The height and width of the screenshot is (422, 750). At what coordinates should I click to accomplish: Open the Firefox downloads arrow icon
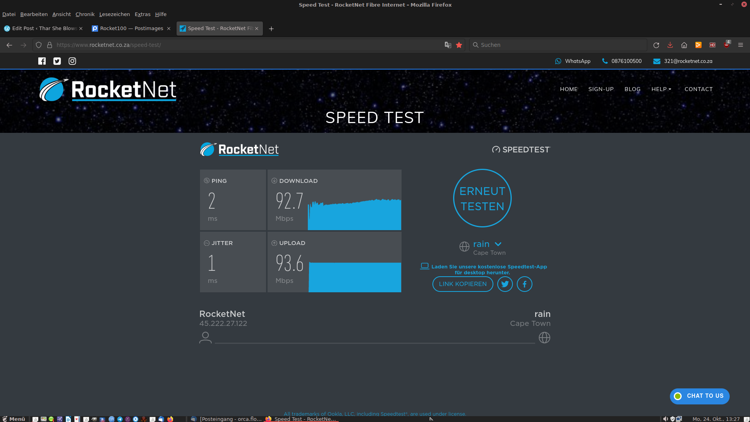click(670, 45)
